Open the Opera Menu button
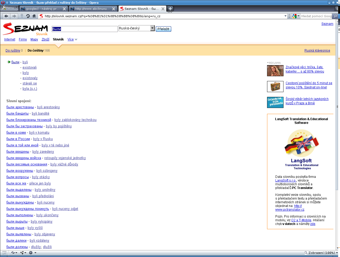 10,8
